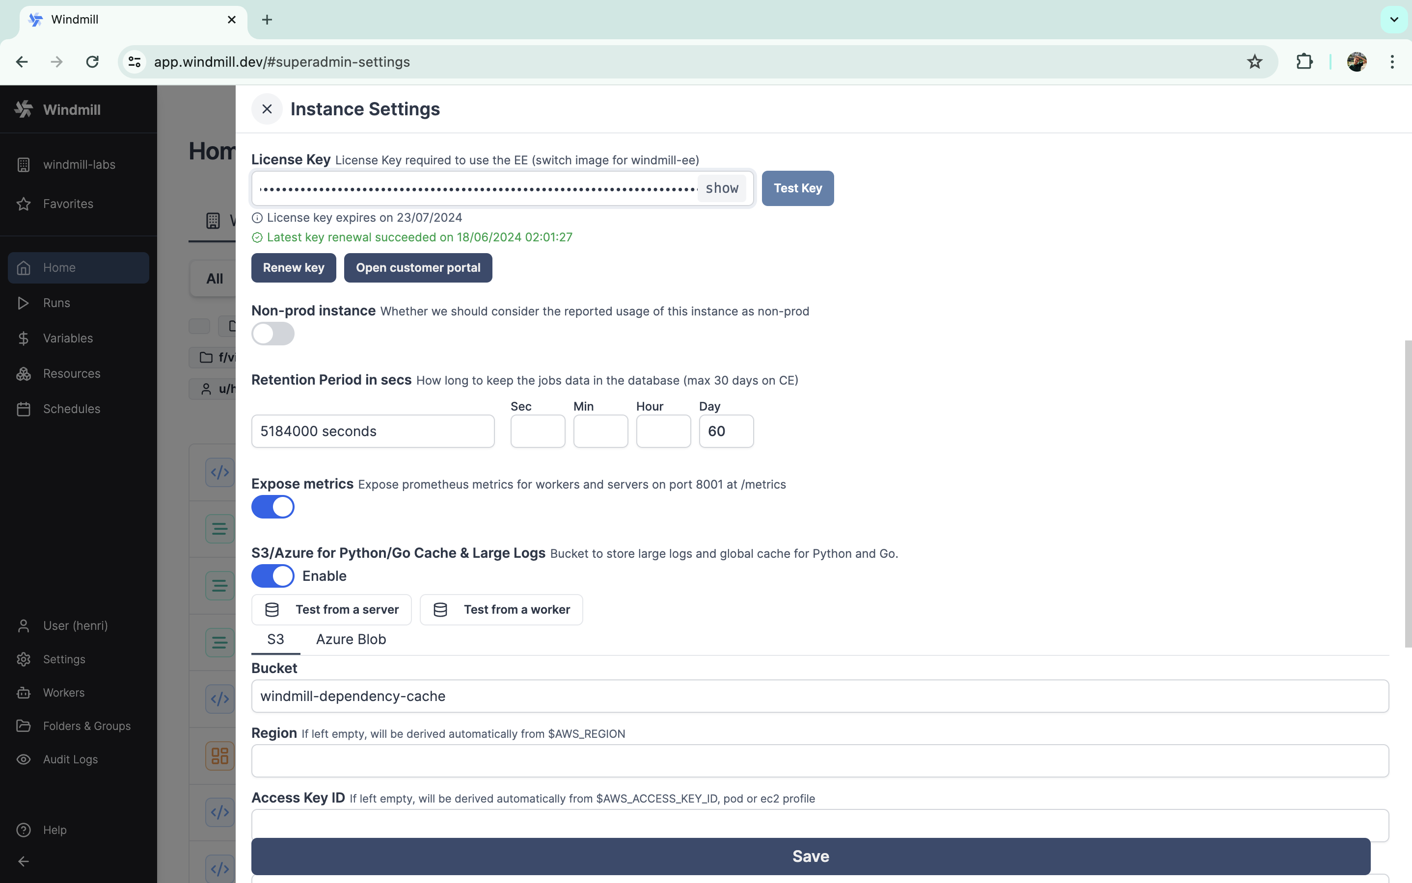Open Folders & Groups
Screen dimensions: 1412x883
86,726
